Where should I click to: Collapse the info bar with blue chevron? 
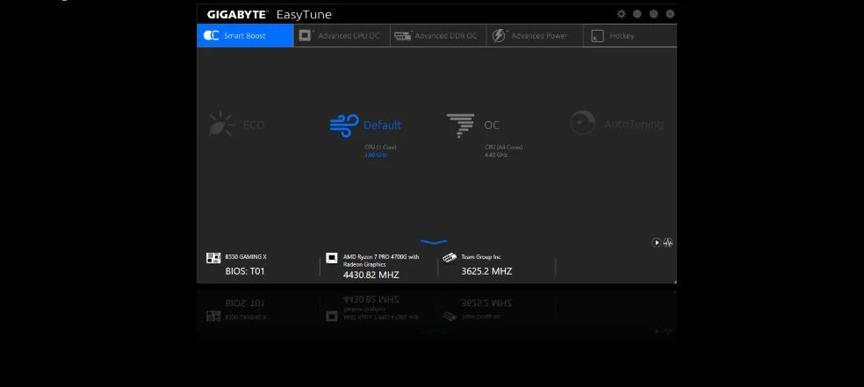click(x=434, y=241)
